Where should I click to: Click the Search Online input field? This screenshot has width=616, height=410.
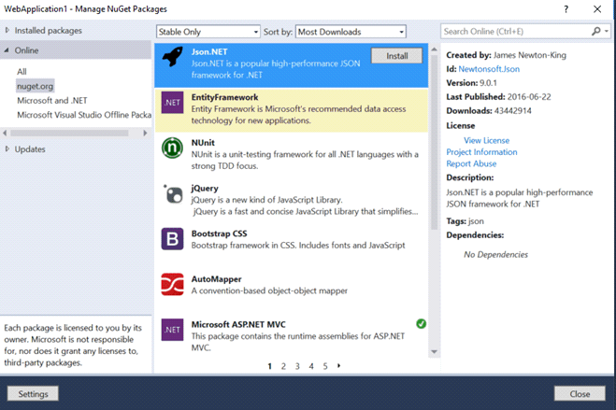(x=514, y=31)
